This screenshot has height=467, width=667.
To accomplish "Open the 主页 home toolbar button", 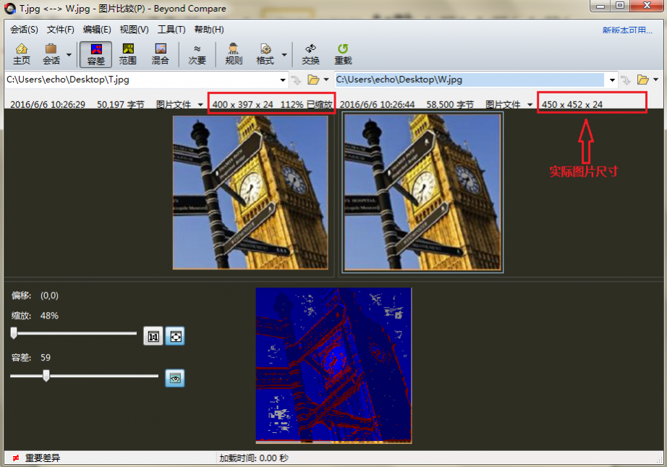I will (x=21, y=54).
